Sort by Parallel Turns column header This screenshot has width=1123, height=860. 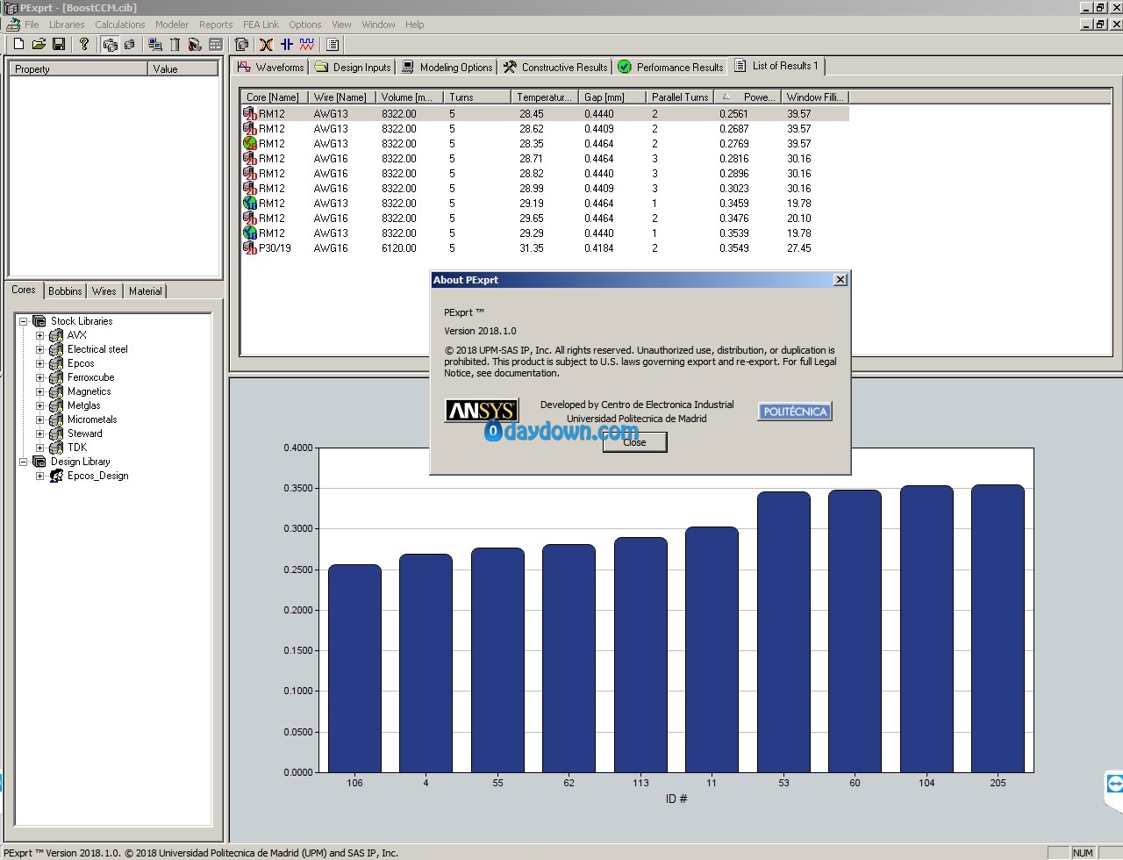(x=679, y=97)
